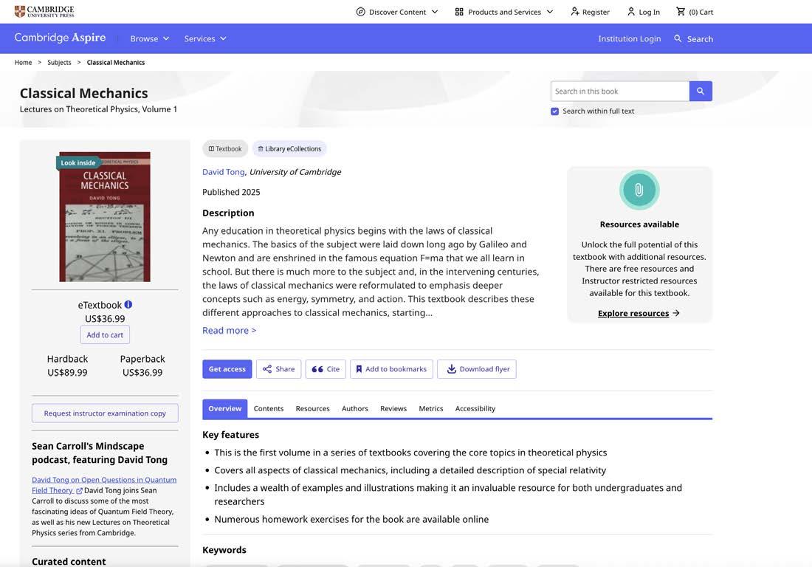Click the Classical Mechanics breadcrumb text

116,62
